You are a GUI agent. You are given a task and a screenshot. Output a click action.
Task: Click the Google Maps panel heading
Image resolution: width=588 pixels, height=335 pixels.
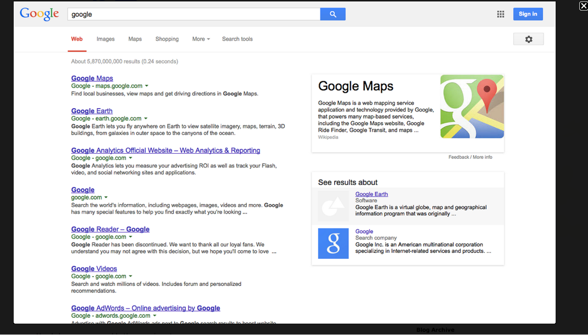pyautogui.click(x=356, y=86)
